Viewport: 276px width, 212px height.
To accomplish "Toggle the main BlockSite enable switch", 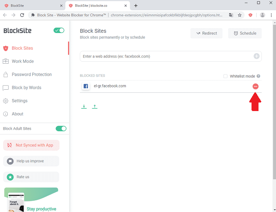I will pyautogui.click(x=59, y=30).
